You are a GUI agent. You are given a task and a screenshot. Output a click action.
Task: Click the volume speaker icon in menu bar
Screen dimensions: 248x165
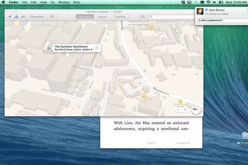[214, 2]
